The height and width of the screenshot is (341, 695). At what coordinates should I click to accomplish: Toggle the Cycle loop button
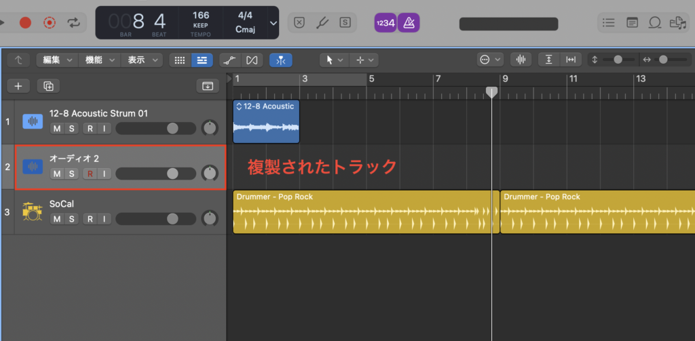pyautogui.click(x=73, y=22)
